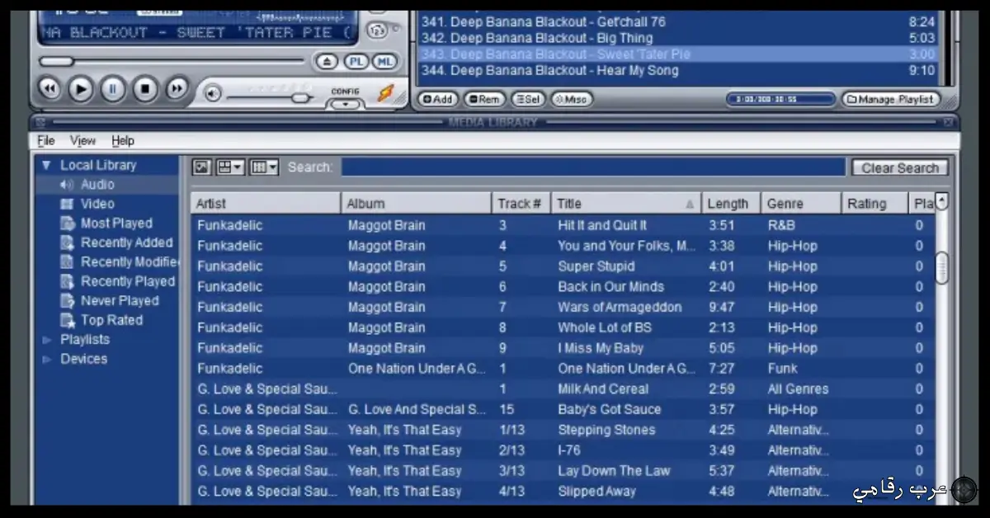Sort the list by Artist column
990x518 pixels.
[266, 203]
